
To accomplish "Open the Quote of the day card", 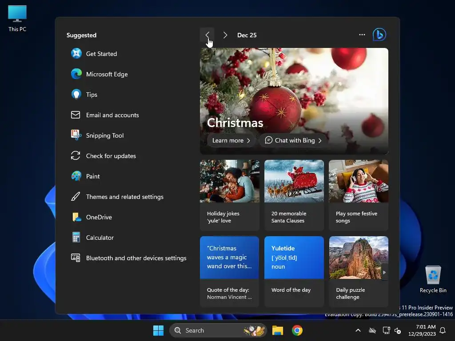I will [230, 271].
